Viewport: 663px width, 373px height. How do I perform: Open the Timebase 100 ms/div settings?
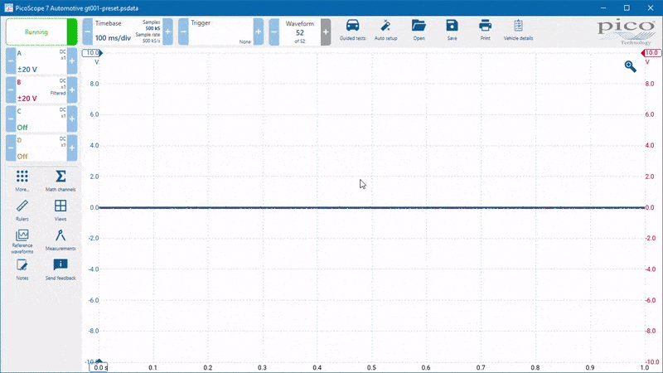point(128,31)
